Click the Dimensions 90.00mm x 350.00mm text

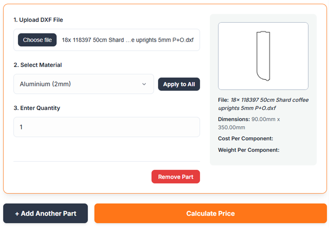tap(249, 123)
